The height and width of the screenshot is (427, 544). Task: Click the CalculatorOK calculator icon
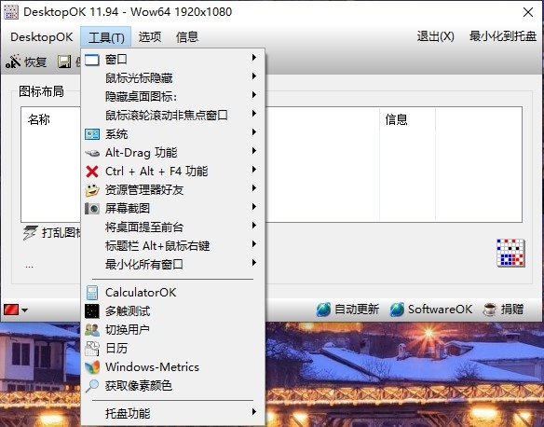92,293
